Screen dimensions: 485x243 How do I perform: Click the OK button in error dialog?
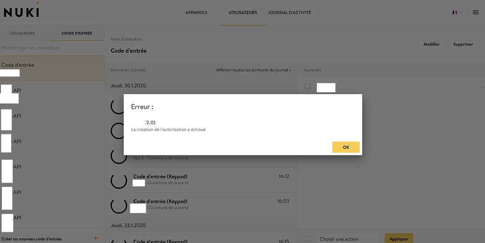[346, 147]
